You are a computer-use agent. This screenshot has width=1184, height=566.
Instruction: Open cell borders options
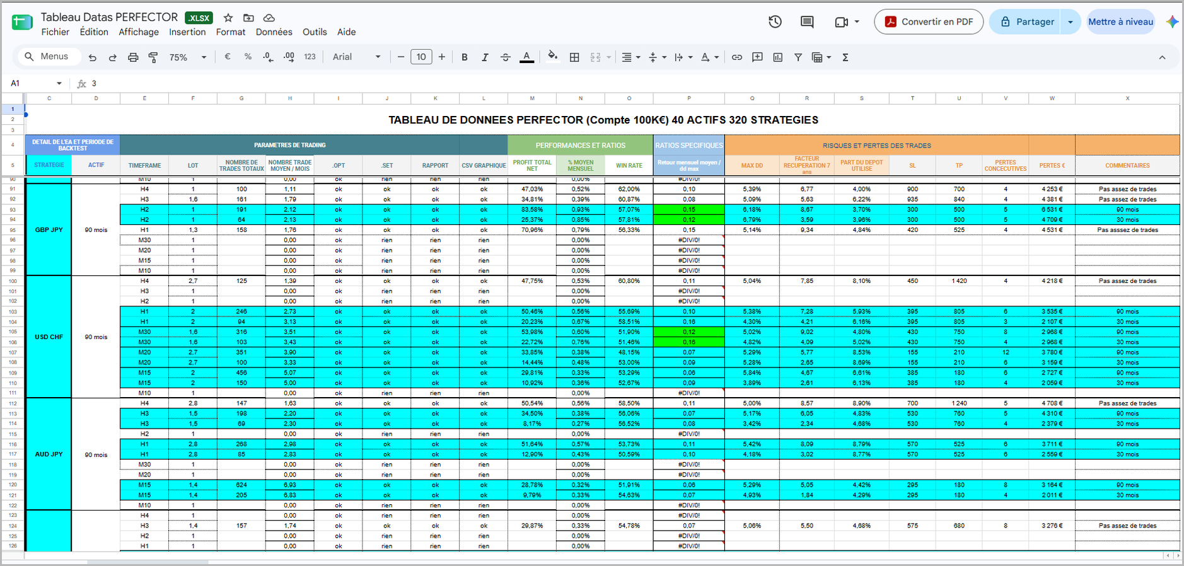click(x=574, y=57)
